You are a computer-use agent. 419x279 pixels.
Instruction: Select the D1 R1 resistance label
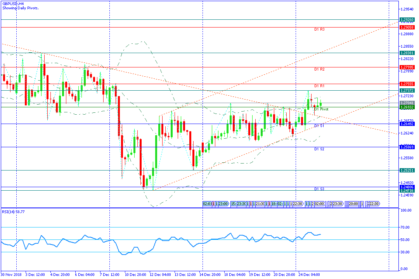tap(319, 86)
